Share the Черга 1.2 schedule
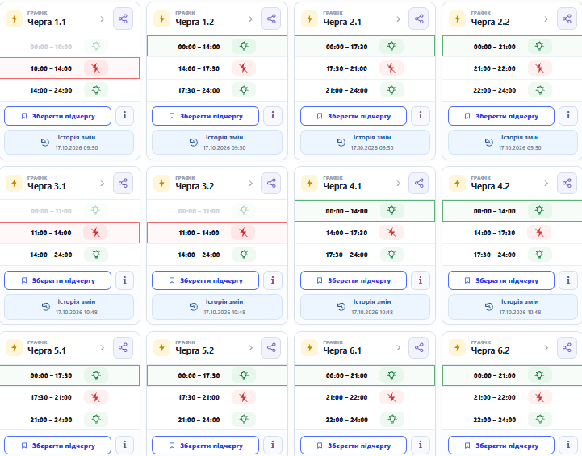This screenshot has width=582, height=456. coord(271,19)
